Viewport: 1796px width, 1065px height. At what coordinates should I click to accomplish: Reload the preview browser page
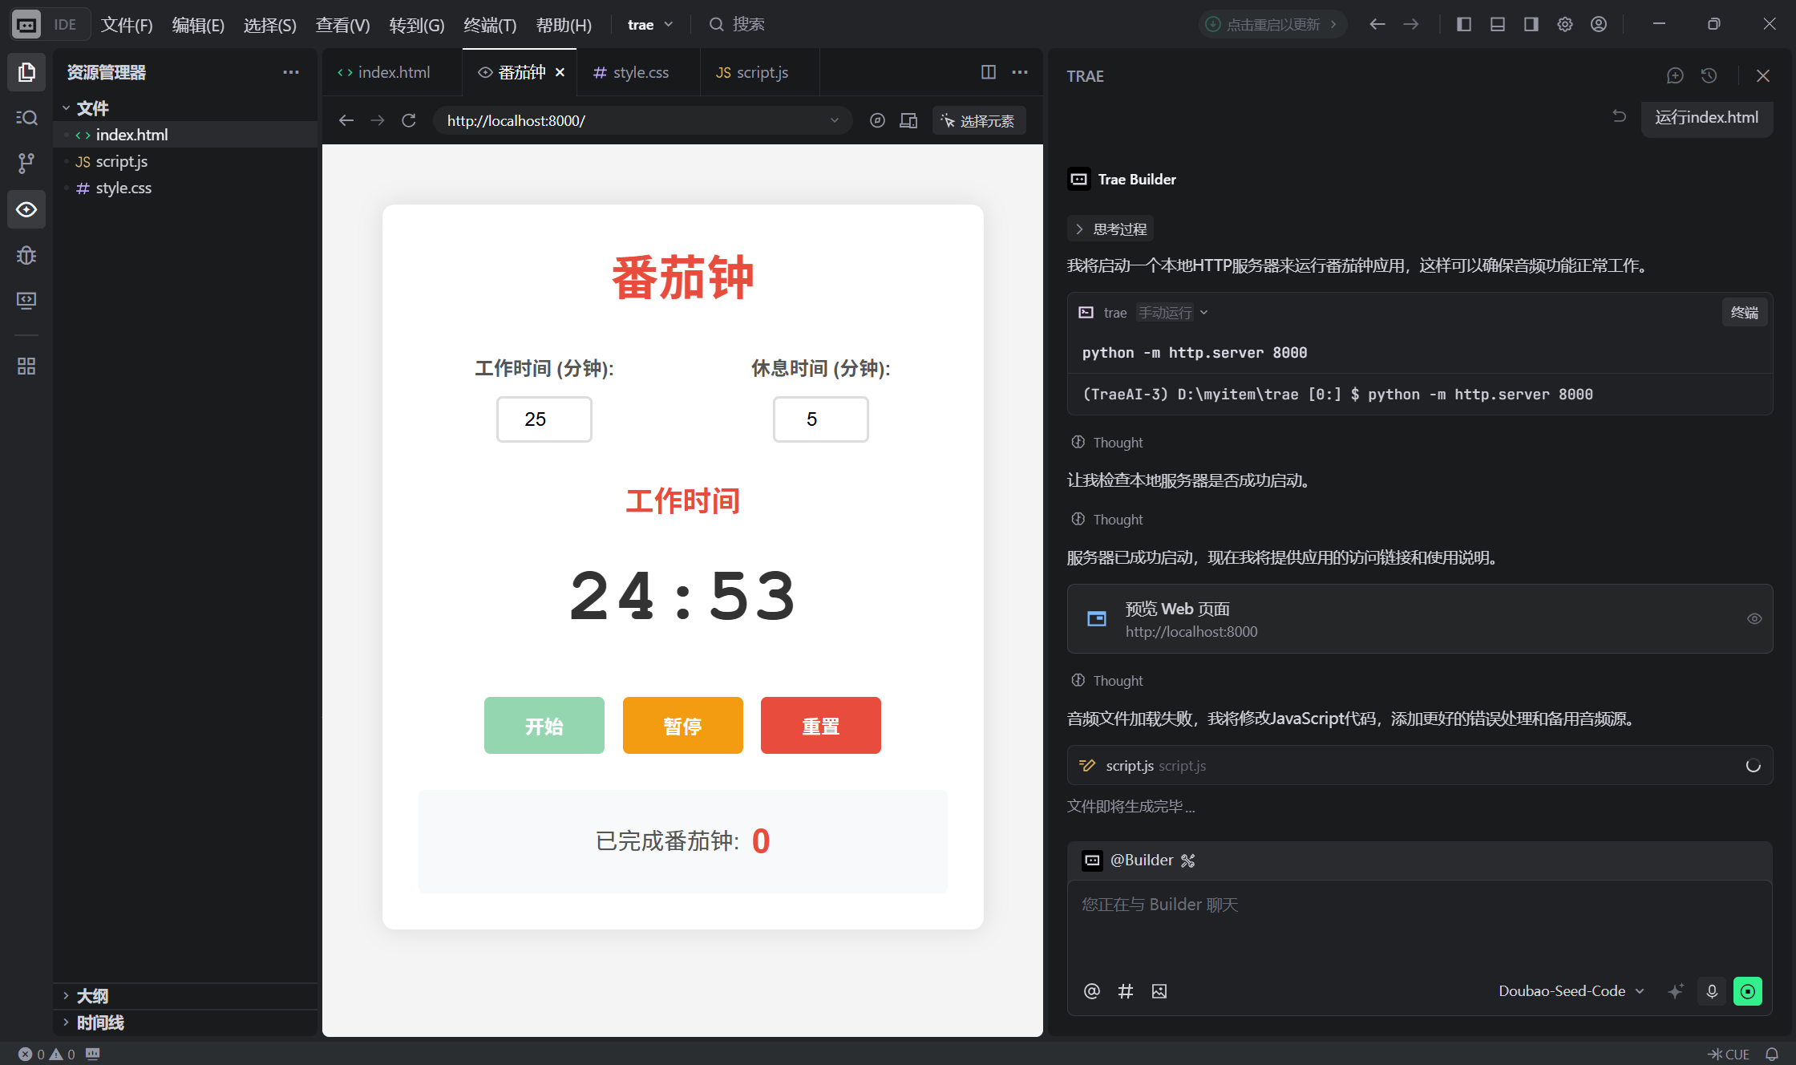pyautogui.click(x=409, y=120)
